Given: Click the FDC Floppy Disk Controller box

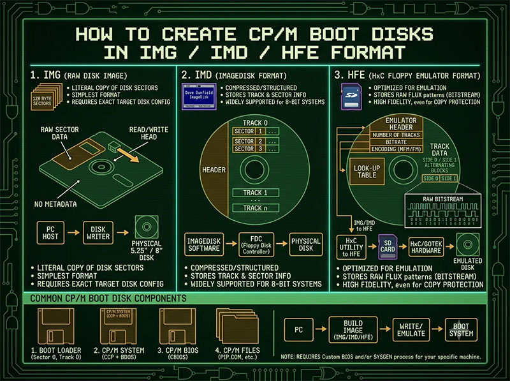Looking at the screenshot, I should [256, 244].
